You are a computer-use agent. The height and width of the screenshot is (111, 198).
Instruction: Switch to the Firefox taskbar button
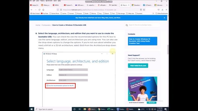[92, 109]
